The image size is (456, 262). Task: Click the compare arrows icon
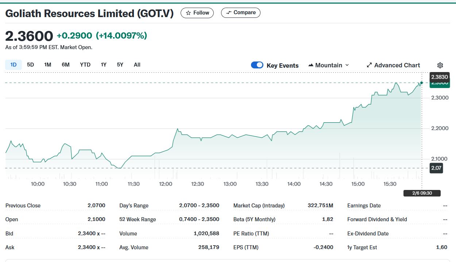pos(229,13)
